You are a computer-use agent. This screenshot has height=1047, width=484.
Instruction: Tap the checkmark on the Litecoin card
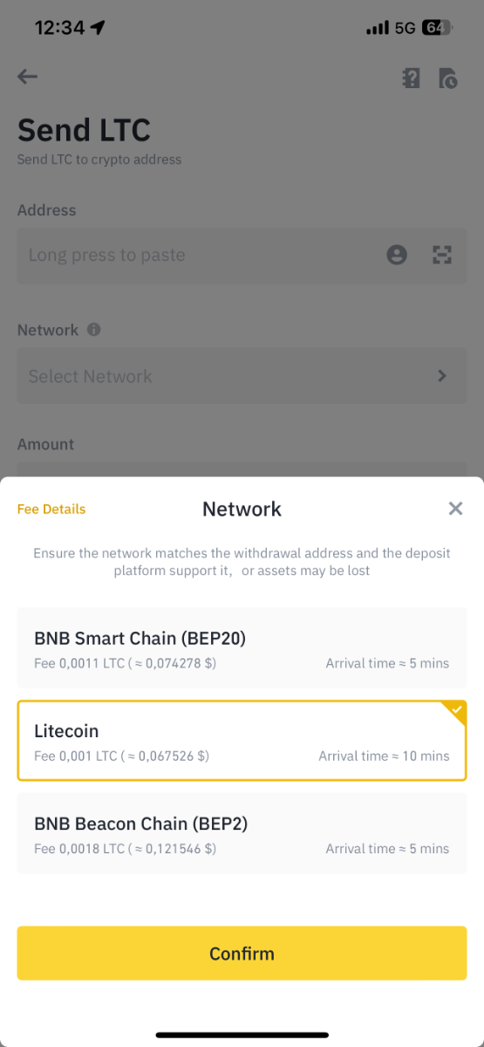point(456,710)
